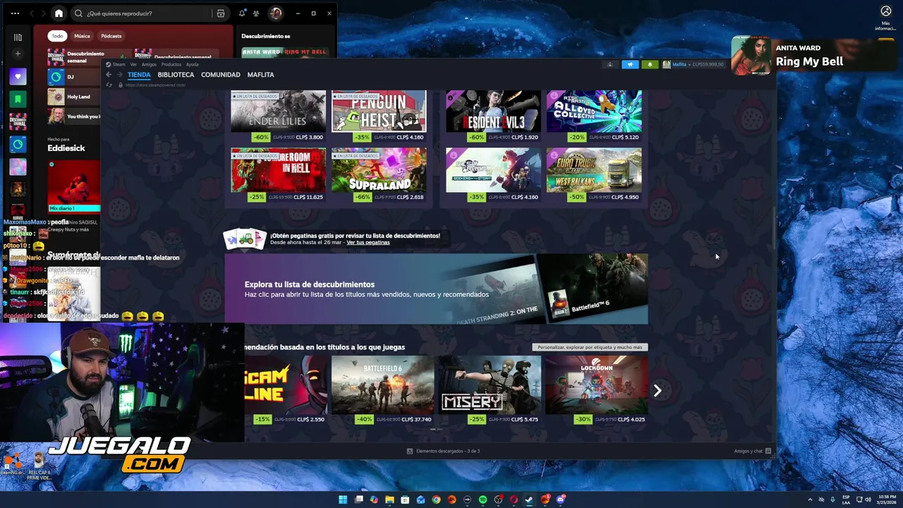Open Spotify Browse icon in search bar
Screen dimensions: 903x508
(x=221, y=13)
